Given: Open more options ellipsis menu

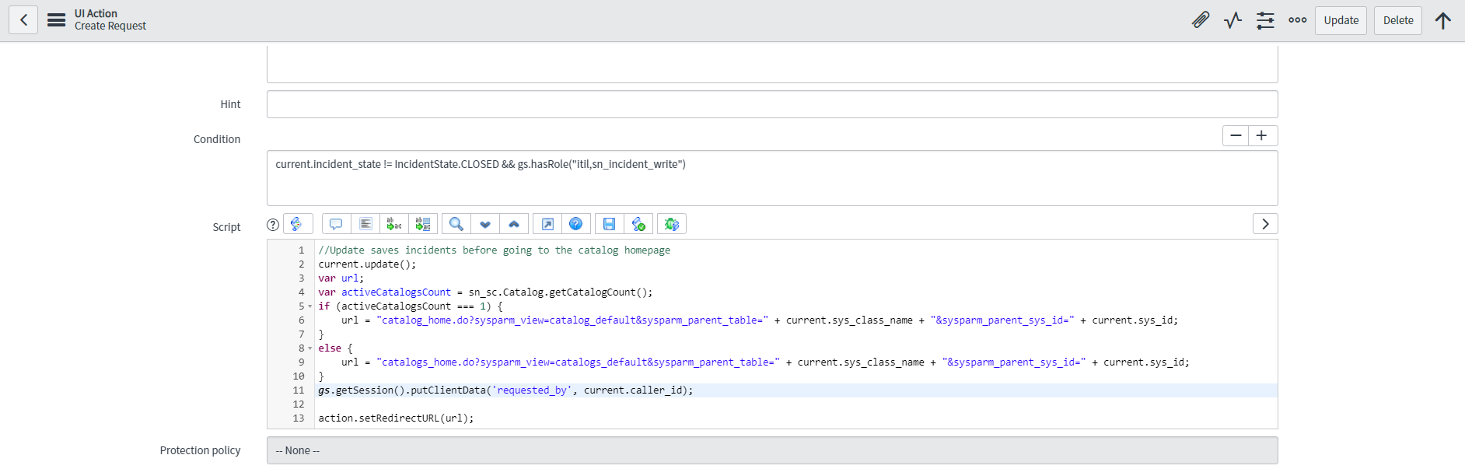Looking at the screenshot, I should coord(1298,20).
